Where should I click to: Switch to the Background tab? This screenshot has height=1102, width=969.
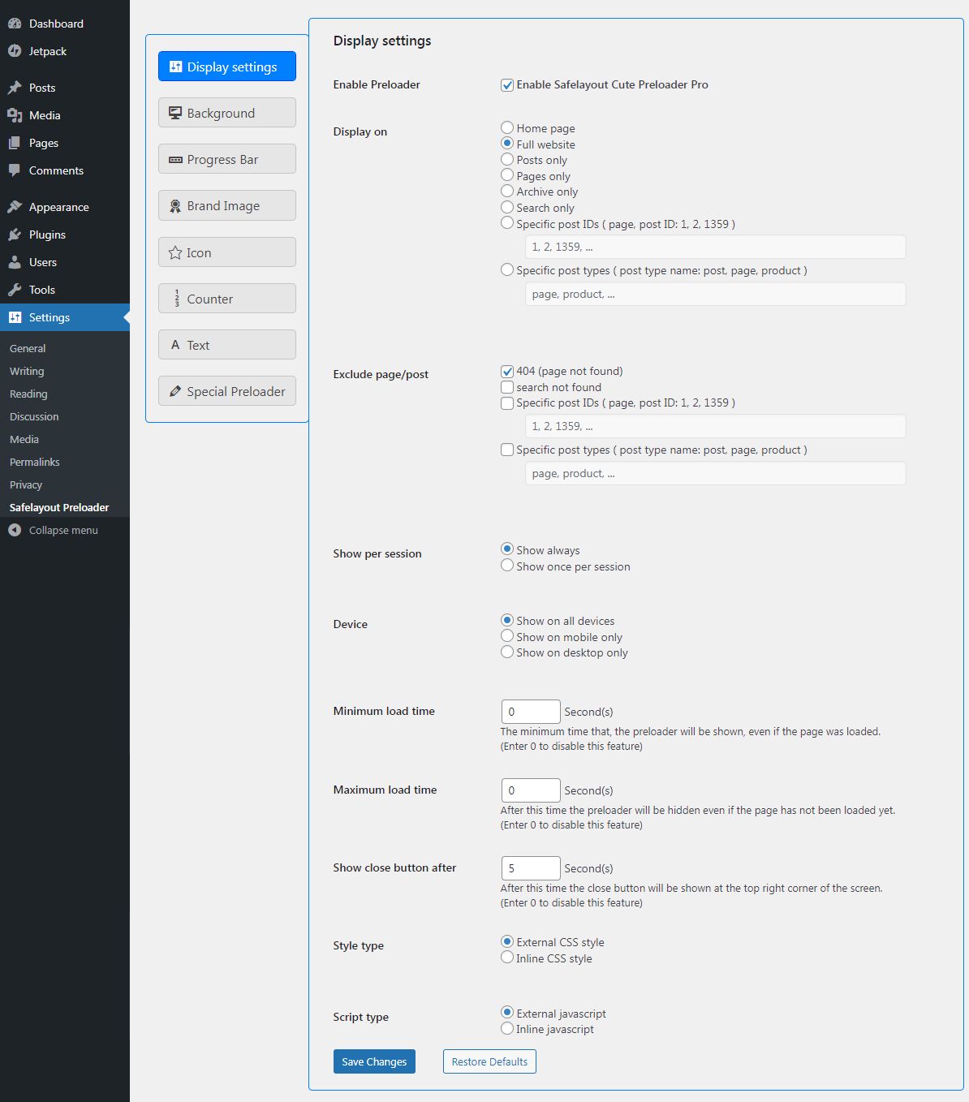227,113
